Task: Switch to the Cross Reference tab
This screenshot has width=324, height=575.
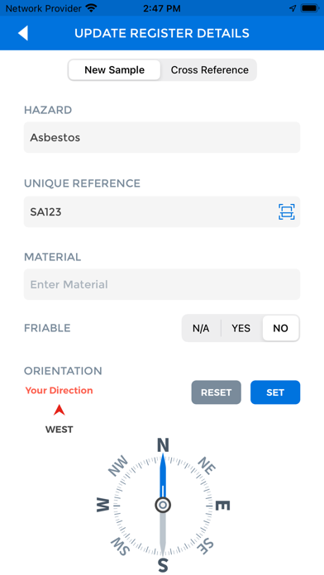Action: (x=209, y=69)
